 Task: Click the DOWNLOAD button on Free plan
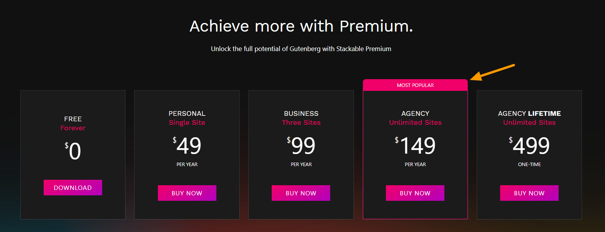click(73, 188)
